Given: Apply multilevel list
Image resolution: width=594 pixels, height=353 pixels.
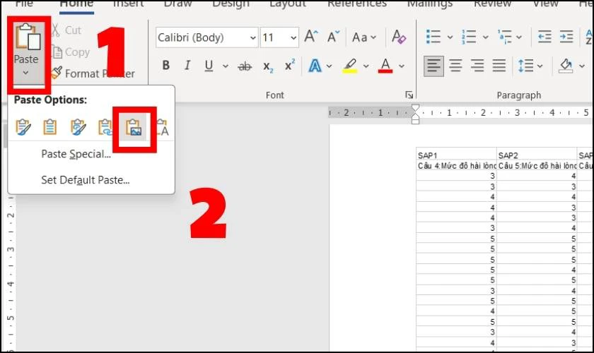Looking at the screenshot, I should click(504, 37).
